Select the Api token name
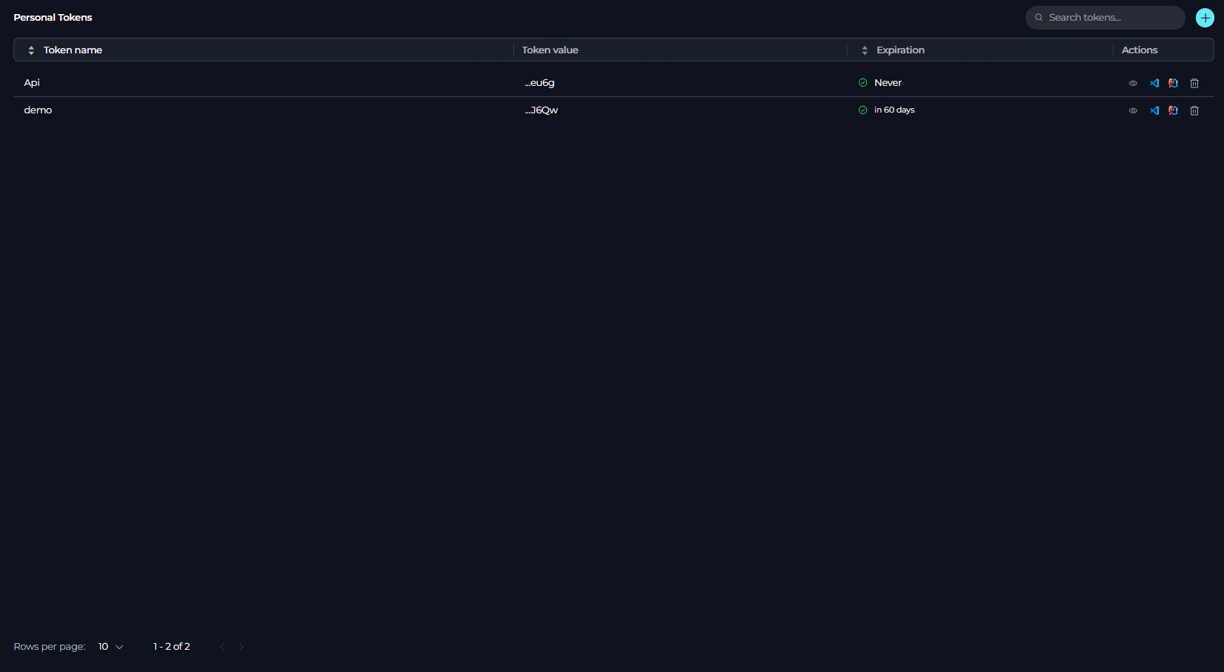 coord(32,83)
